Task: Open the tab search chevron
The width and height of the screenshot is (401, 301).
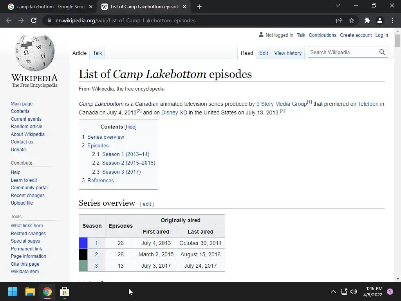Action: [x=338, y=5]
